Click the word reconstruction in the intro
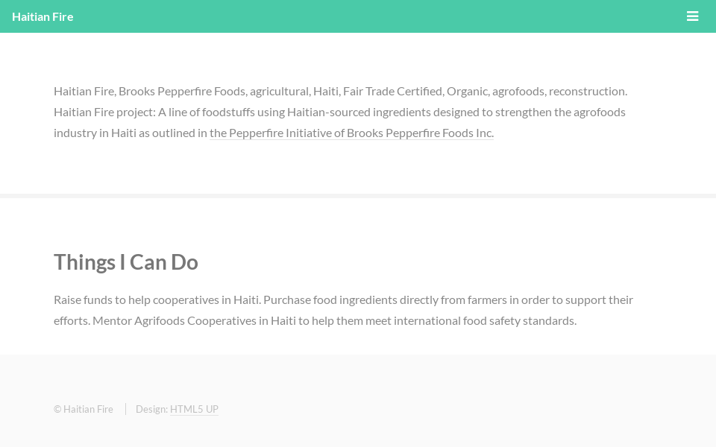 tap(587, 91)
